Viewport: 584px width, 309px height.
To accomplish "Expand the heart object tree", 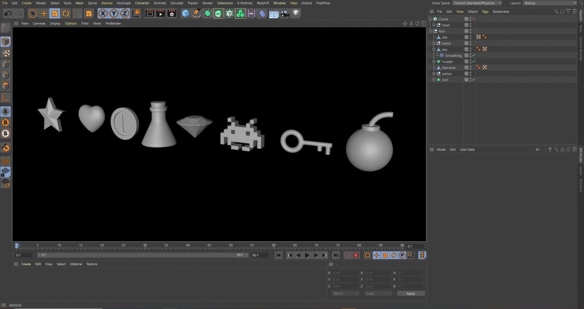I will 433,25.
